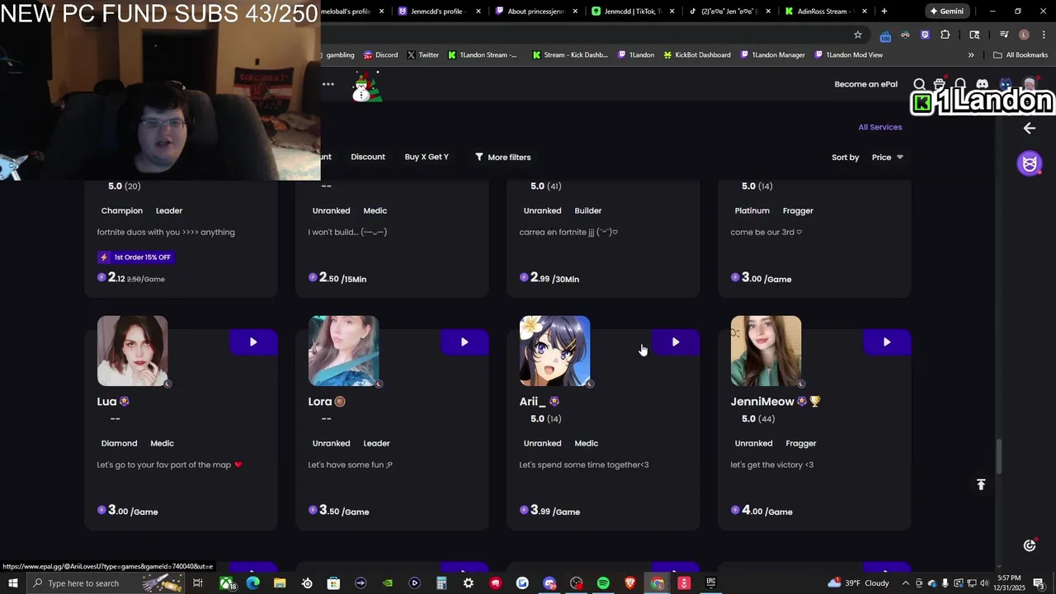The width and height of the screenshot is (1056, 594).
Task: Open Chrome media controls icon
Action: pyautogui.click(x=1004, y=35)
